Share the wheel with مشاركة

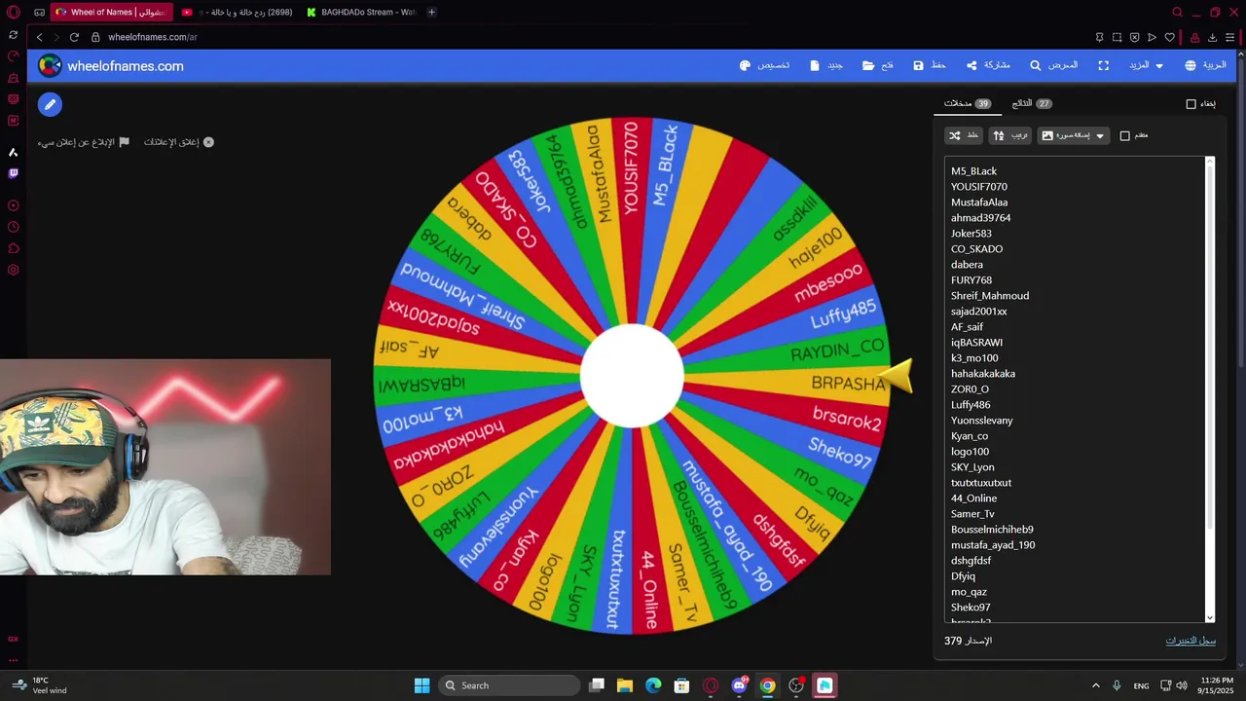pyautogui.click(x=988, y=65)
